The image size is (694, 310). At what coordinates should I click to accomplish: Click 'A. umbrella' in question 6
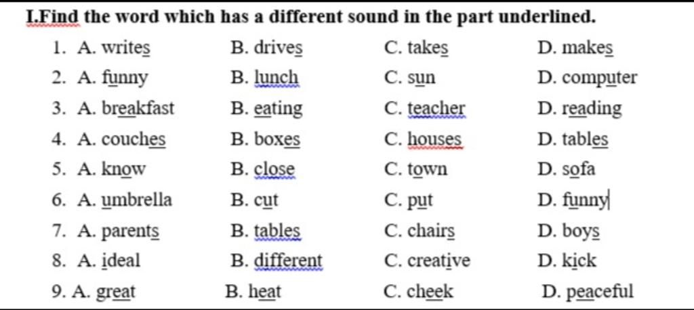pos(125,200)
